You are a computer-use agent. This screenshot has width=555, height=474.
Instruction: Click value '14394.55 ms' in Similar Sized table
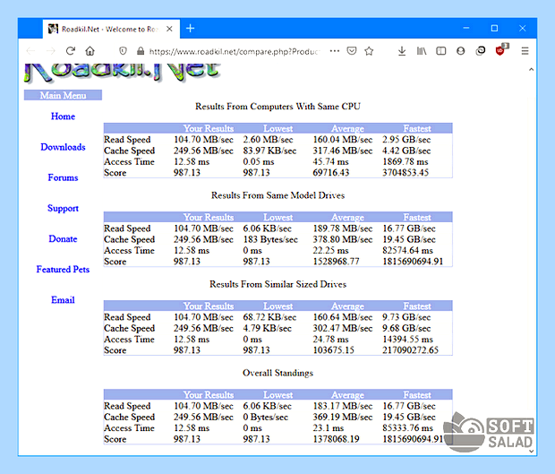407,339
